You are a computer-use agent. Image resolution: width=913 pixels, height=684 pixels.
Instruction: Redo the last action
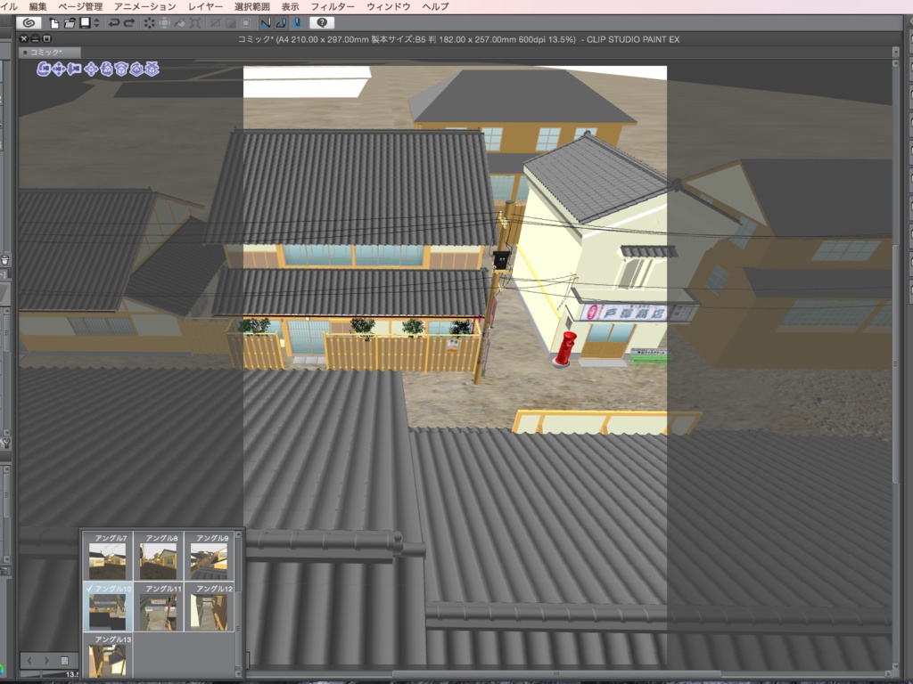[129, 23]
